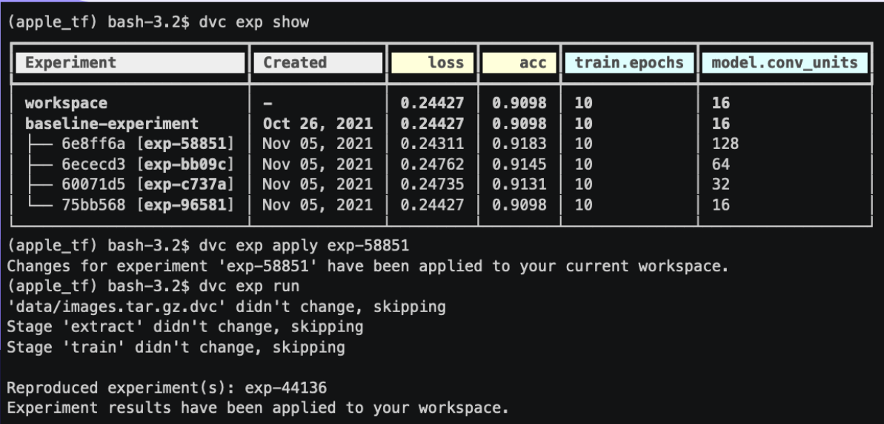884x424 pixels.
Task: Click the 'dvc exp run' command line
Action: pos(249,286)
